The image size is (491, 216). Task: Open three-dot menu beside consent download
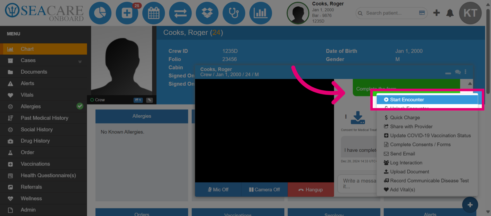pyautogui.click(x=346, y=116)
